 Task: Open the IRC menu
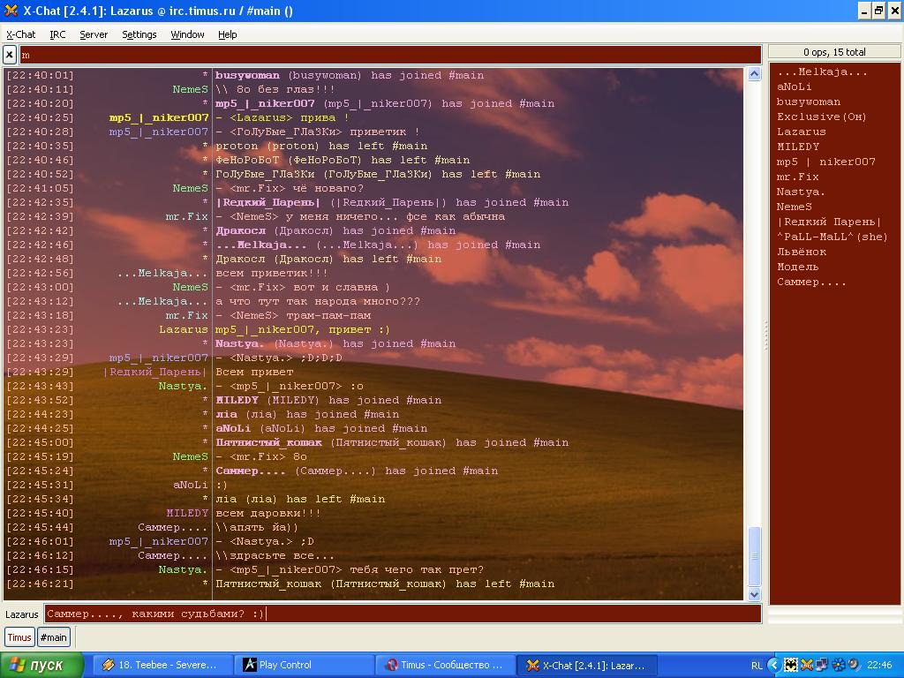(57, 34)
